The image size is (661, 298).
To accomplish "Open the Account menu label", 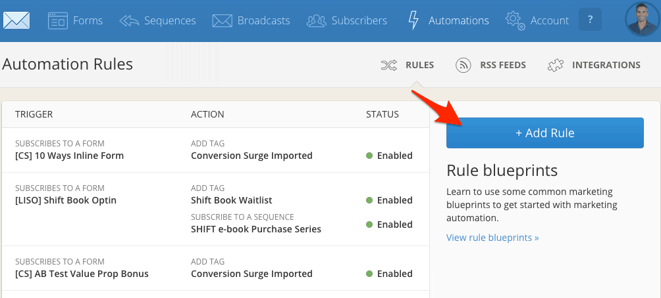I will (x=549, y=20).
